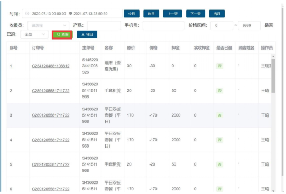
Task: Open the 收银员 cashier dropdown
Action: [x=48, y=25]
